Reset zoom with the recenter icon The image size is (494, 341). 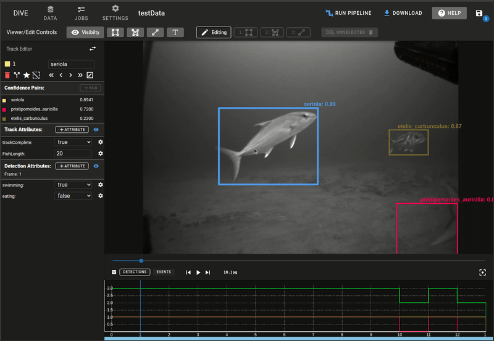[x=482, y=272]
